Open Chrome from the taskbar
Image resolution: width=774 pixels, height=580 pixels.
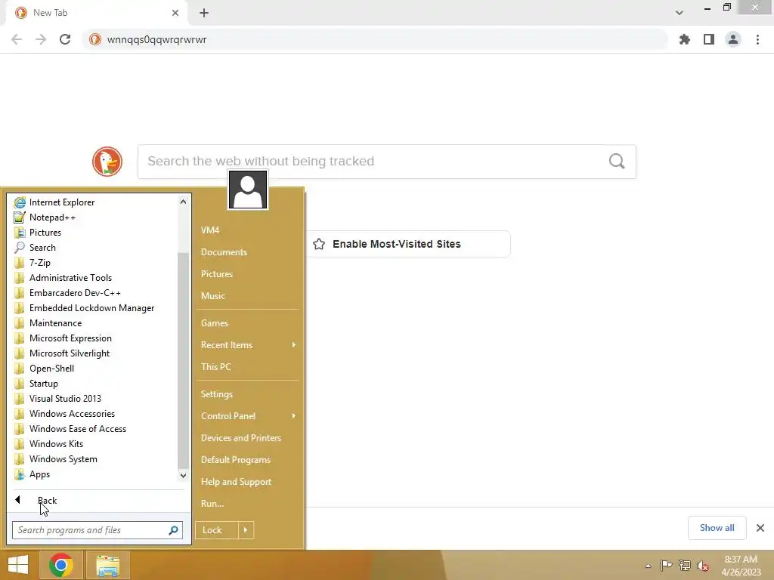tap(61, 565)
